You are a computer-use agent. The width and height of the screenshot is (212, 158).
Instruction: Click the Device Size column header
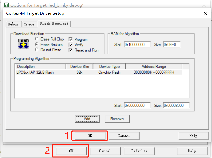80,66
